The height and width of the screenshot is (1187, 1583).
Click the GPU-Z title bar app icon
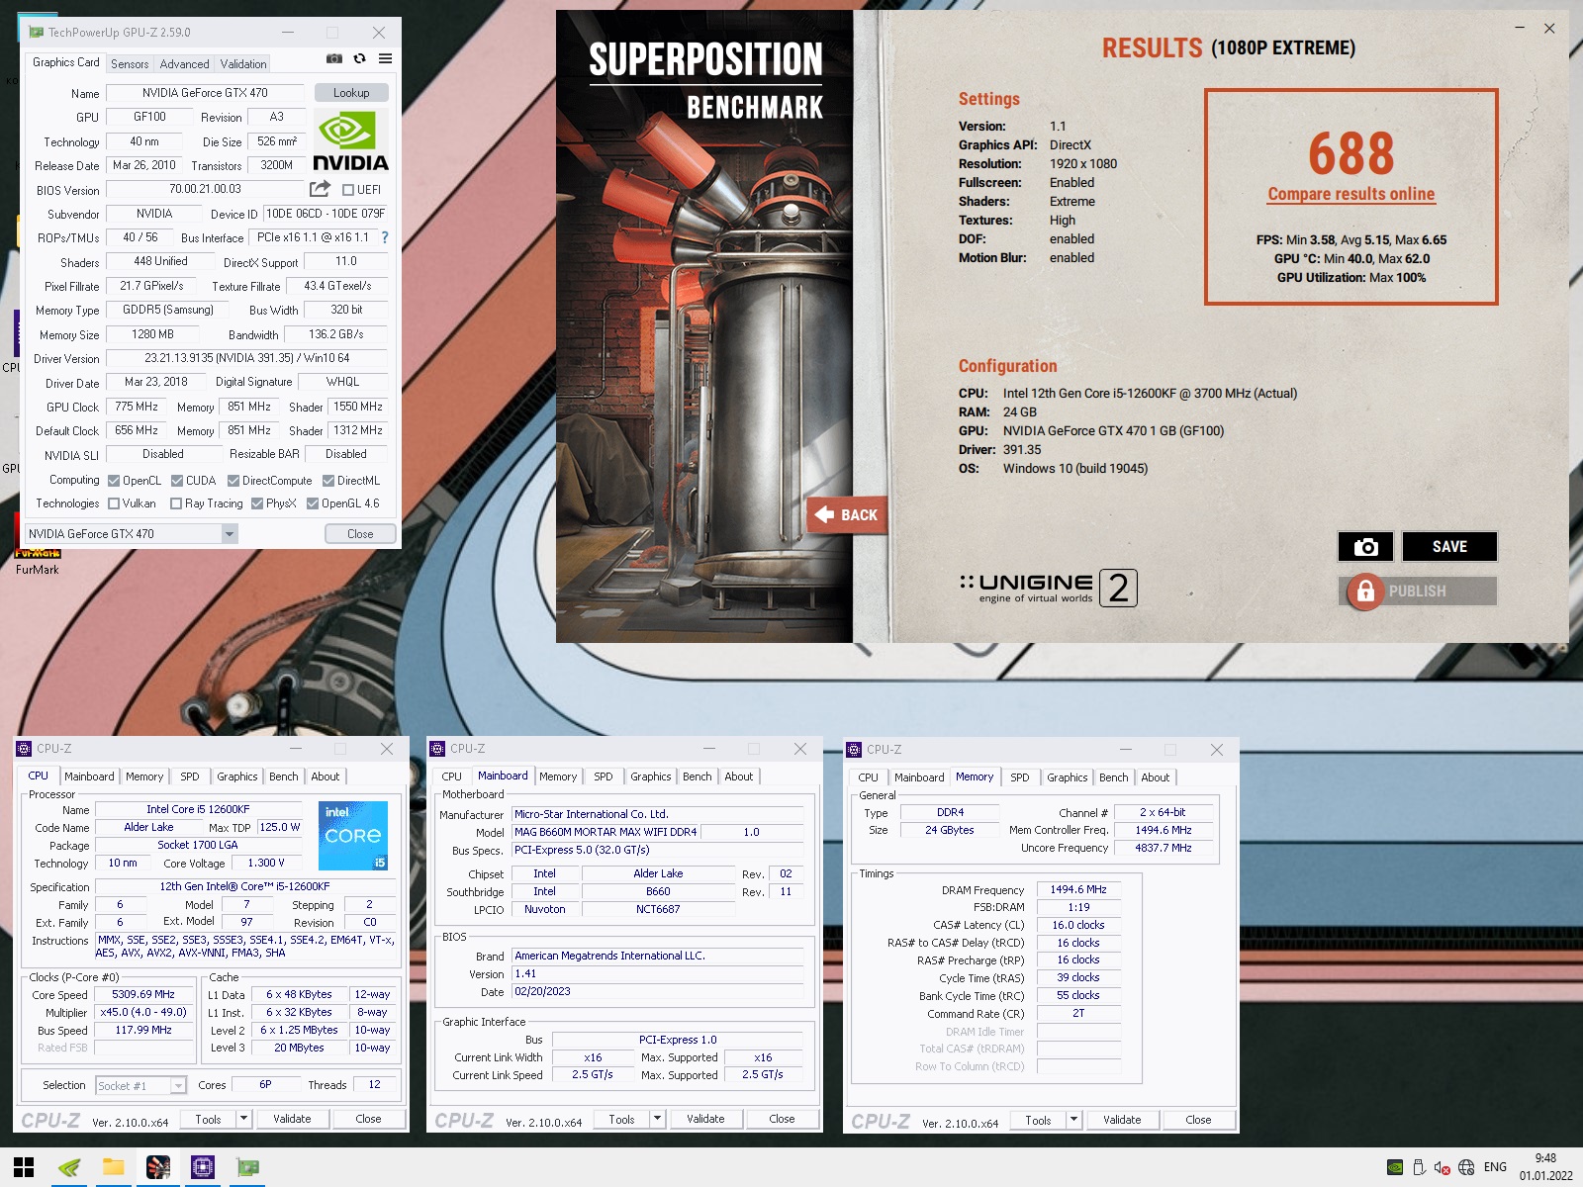point(36,33)
